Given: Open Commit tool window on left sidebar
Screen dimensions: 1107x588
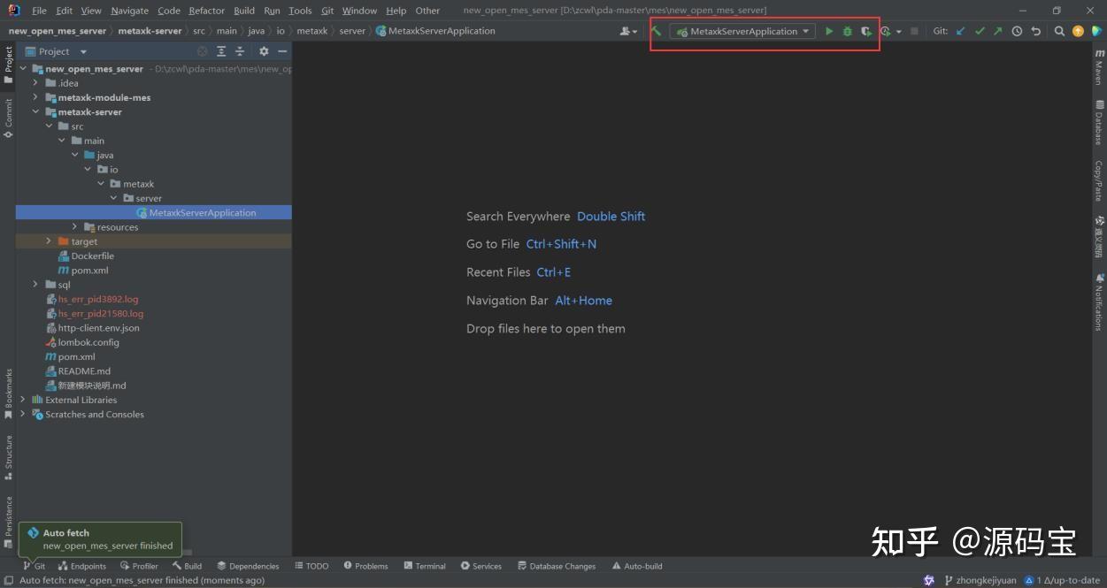Looking at the screenshot, I should point(8,118).
